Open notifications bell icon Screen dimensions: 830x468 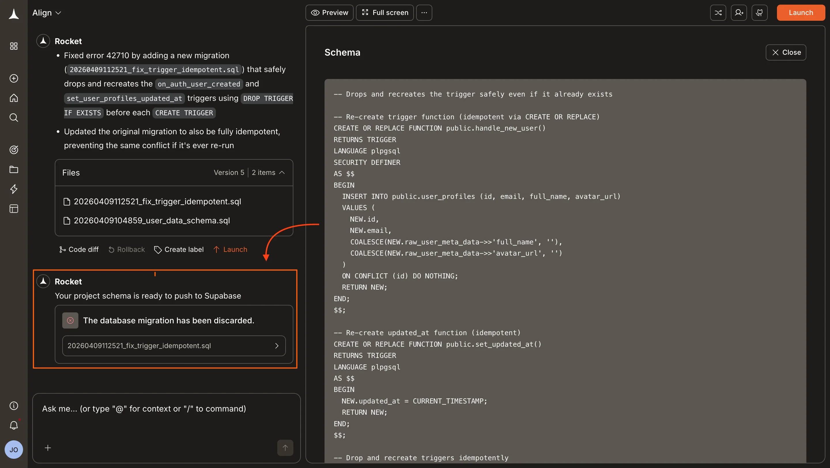click(x=14, y=425)
